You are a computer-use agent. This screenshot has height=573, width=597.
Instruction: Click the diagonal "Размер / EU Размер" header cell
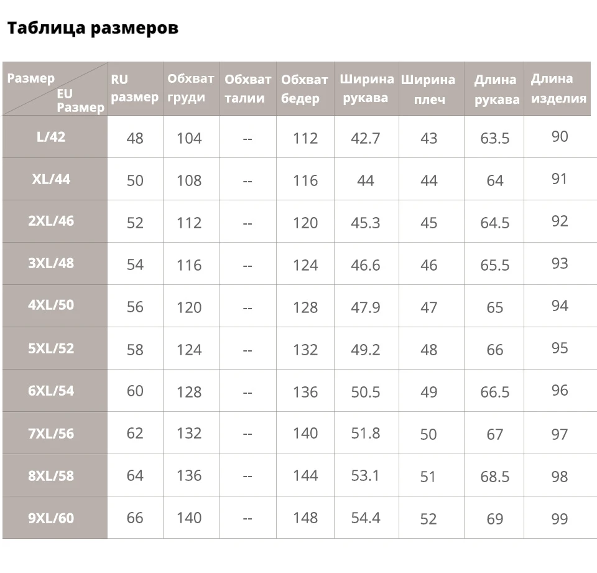point(55,89)
